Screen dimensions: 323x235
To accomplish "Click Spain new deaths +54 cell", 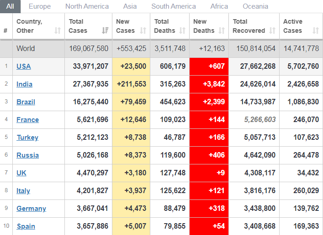I will pyautogui.click(x=209, y=226).
